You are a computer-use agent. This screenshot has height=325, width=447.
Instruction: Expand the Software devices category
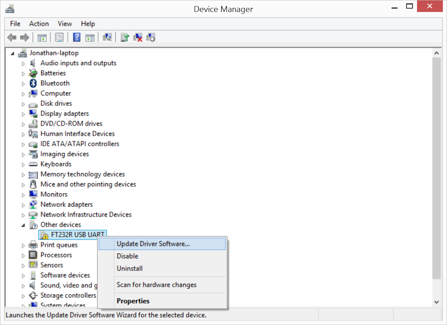(23, 276)
